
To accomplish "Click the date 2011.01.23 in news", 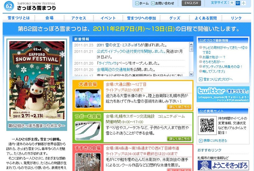I will coord(84,45).
